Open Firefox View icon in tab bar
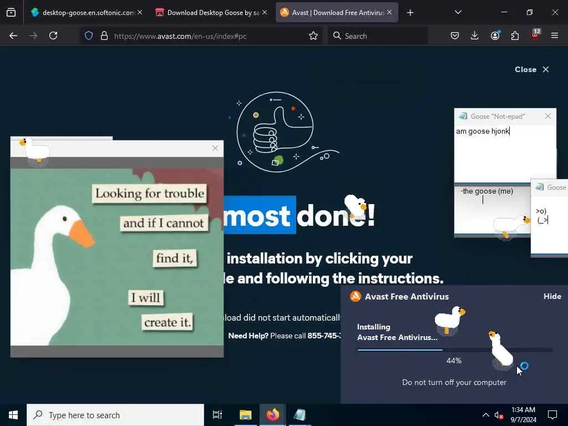568x426 pixels. click(x=11, y=13)
